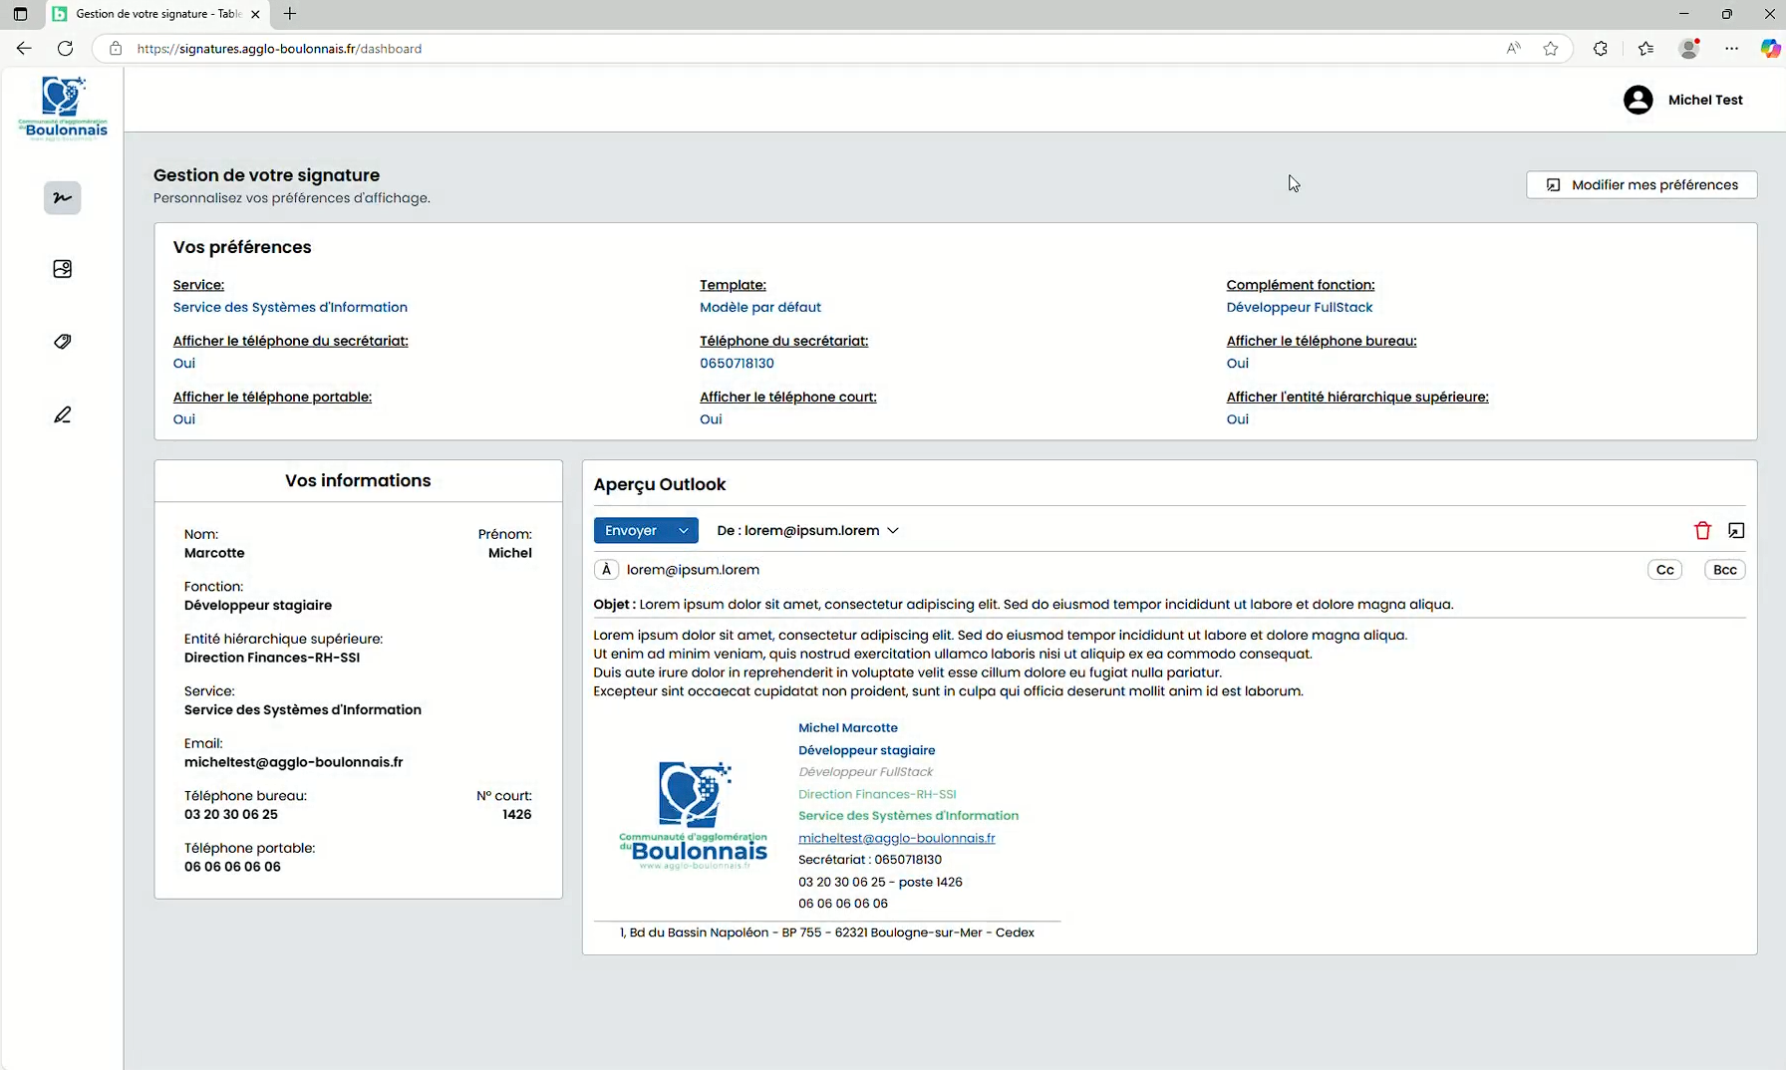Open tab actions menu icon
Screen dimensions: 1786x1070
coord(20,14)
